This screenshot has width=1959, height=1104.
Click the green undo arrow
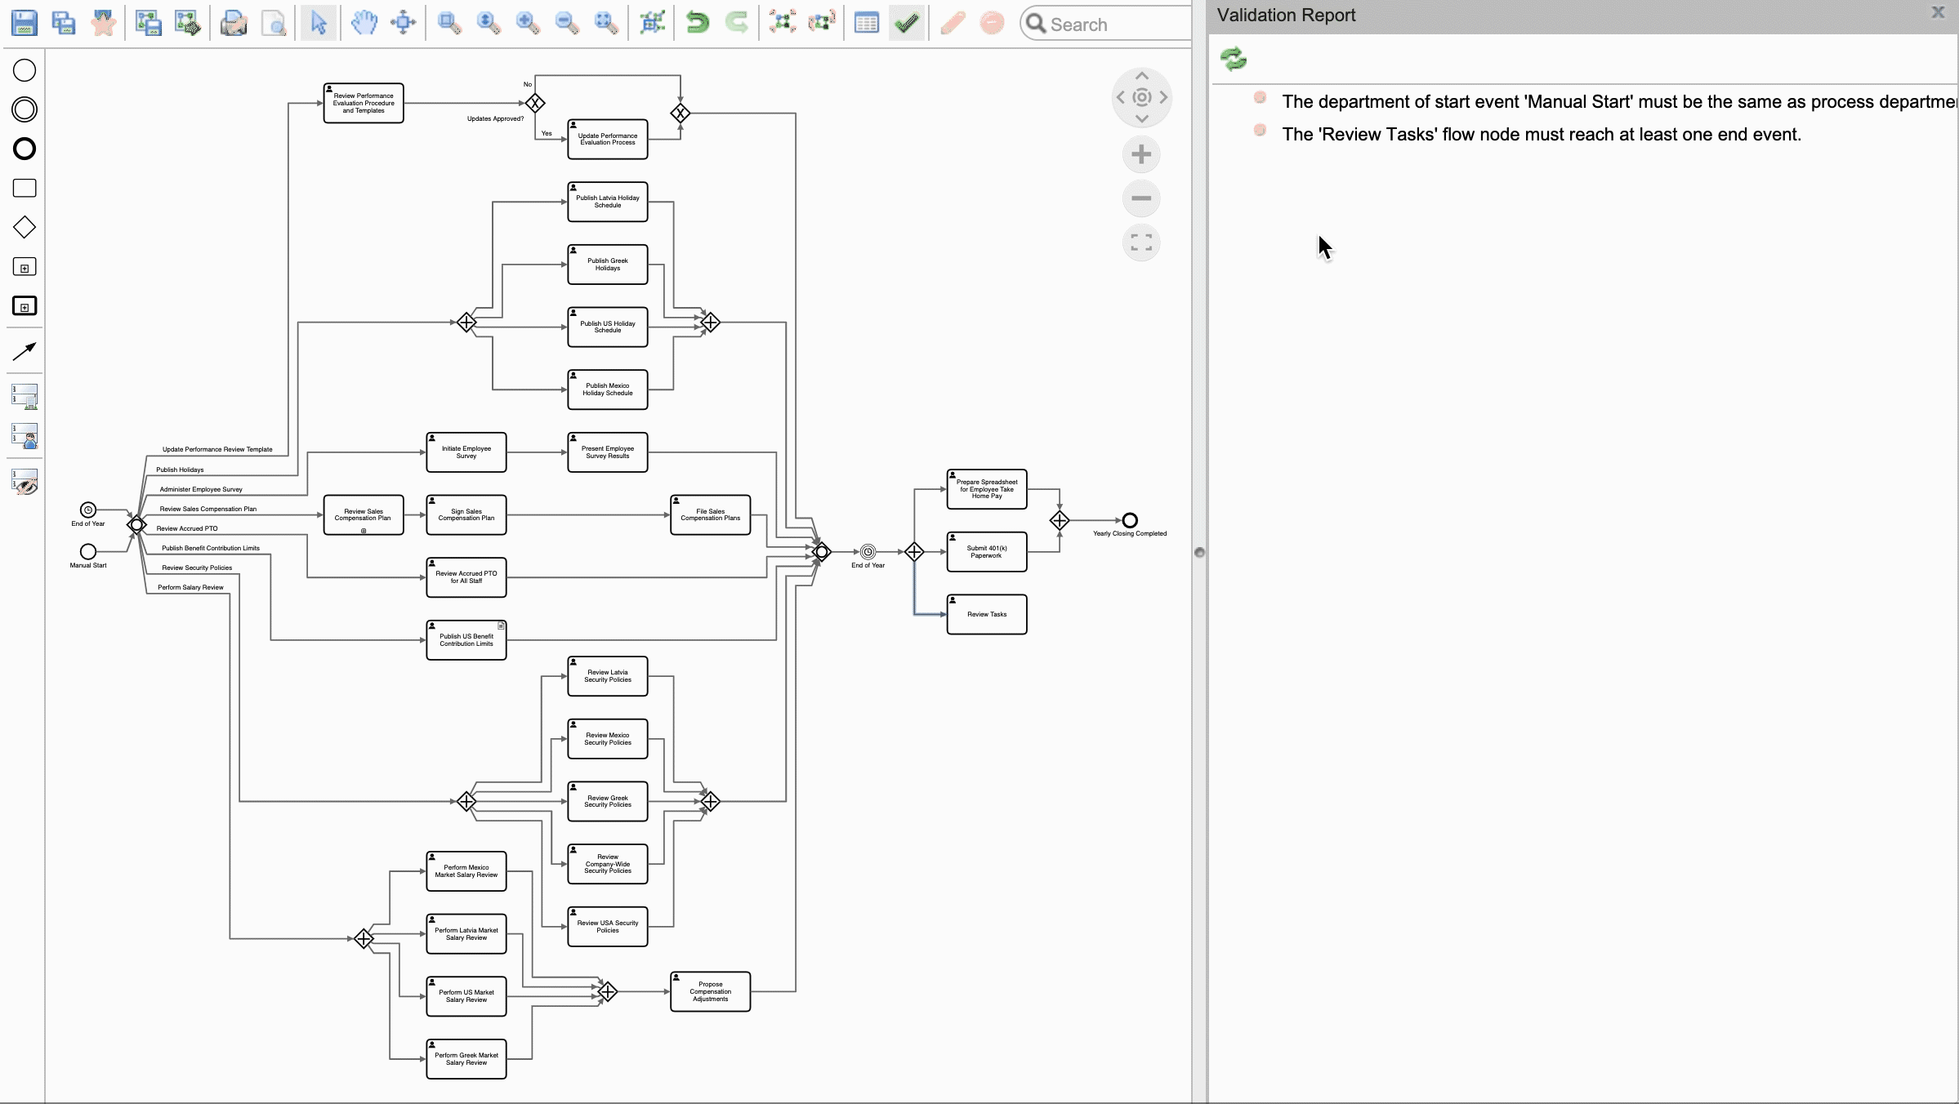coord(697,23)
